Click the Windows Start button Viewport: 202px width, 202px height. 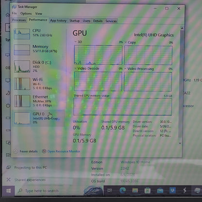pos(8,191)
